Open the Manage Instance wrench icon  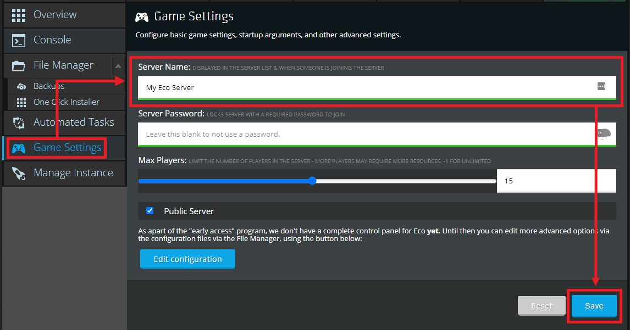18,173
